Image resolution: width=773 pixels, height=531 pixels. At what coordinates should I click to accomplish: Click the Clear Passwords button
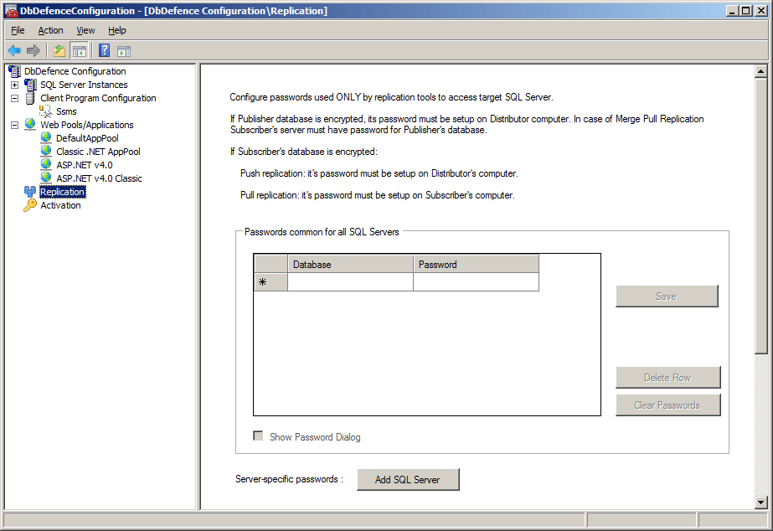tap(667, 405)
